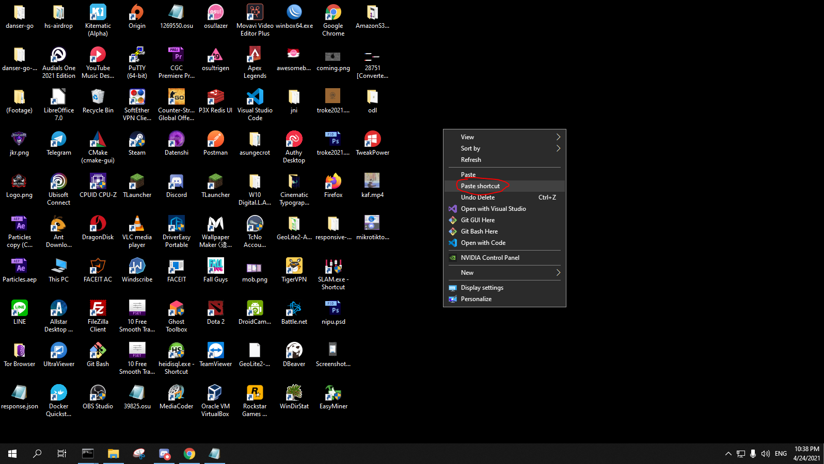Image resolution: width=824 pixels, height=464 pixels.
Task: Click the CPUID CPU-Z icon
Action: [x=98, y=186]
